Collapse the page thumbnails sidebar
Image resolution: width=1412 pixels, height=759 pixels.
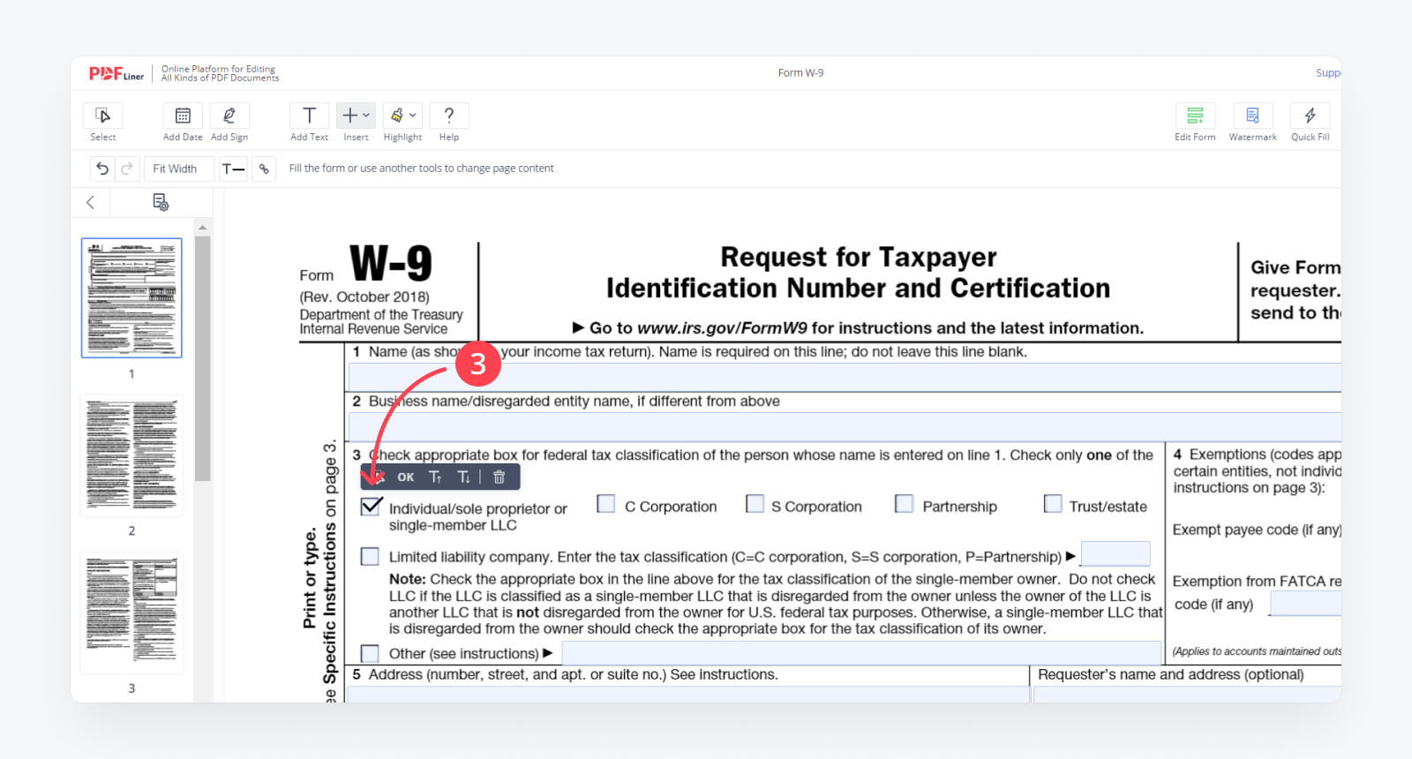(90, 202)
